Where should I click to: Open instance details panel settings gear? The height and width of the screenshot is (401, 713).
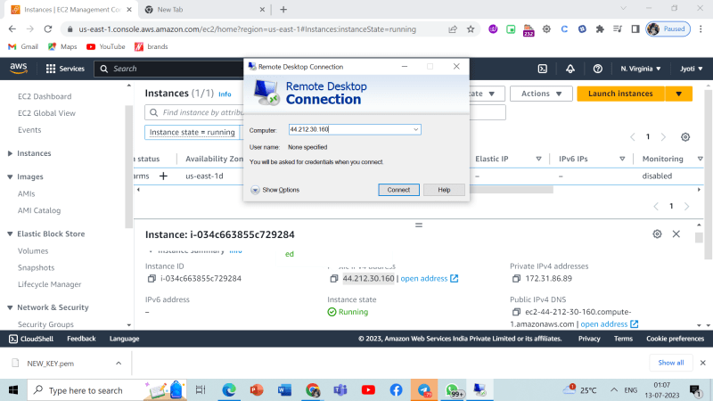pos(657,233)
